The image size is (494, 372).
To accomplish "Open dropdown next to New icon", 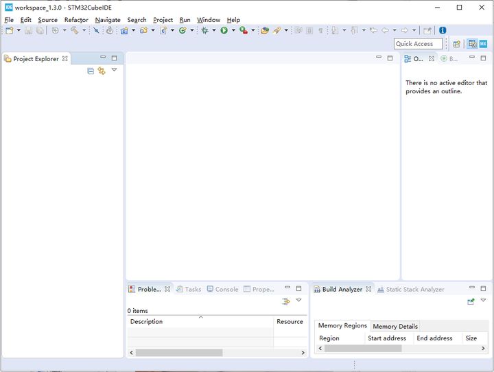I will tap(19, 30).
